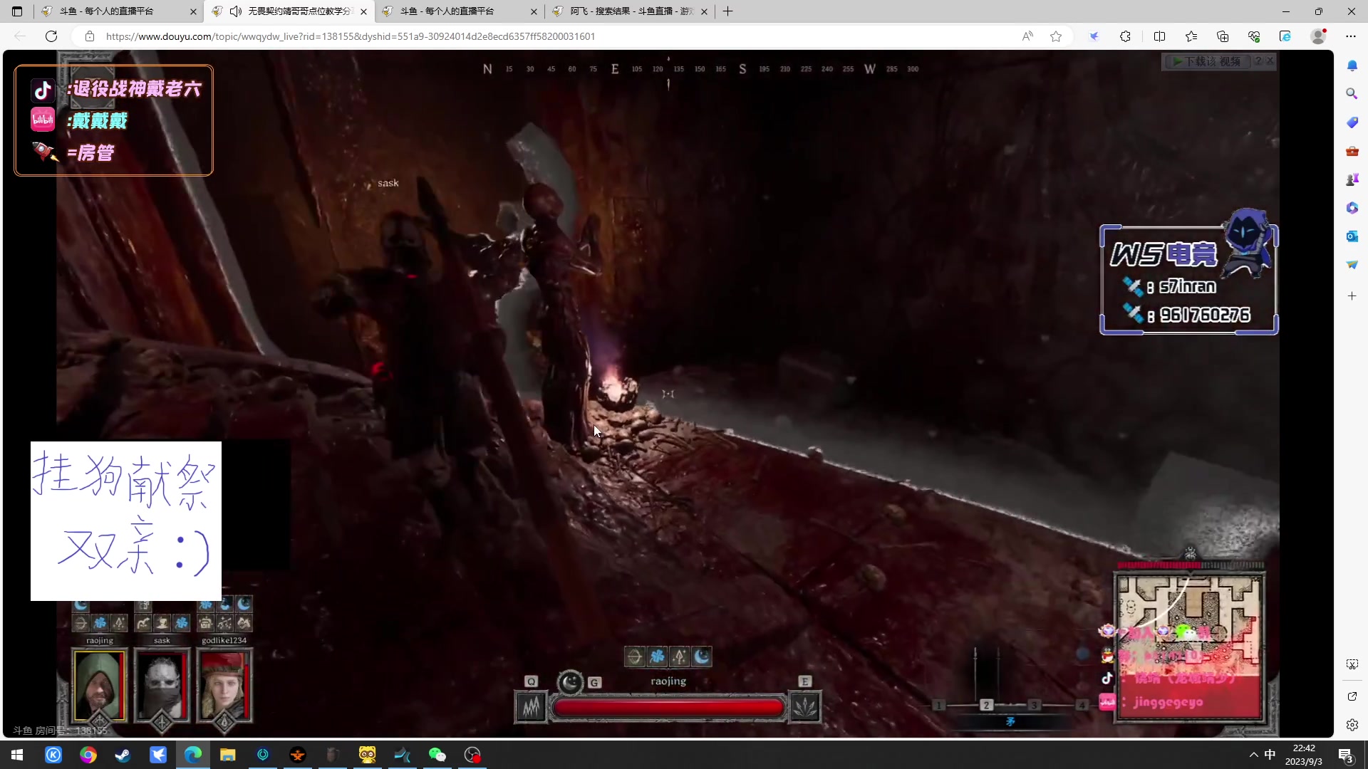Screen dimensions: 1368x769
Task: Show hidden system tray icons
Action: tap(1253, 755)
